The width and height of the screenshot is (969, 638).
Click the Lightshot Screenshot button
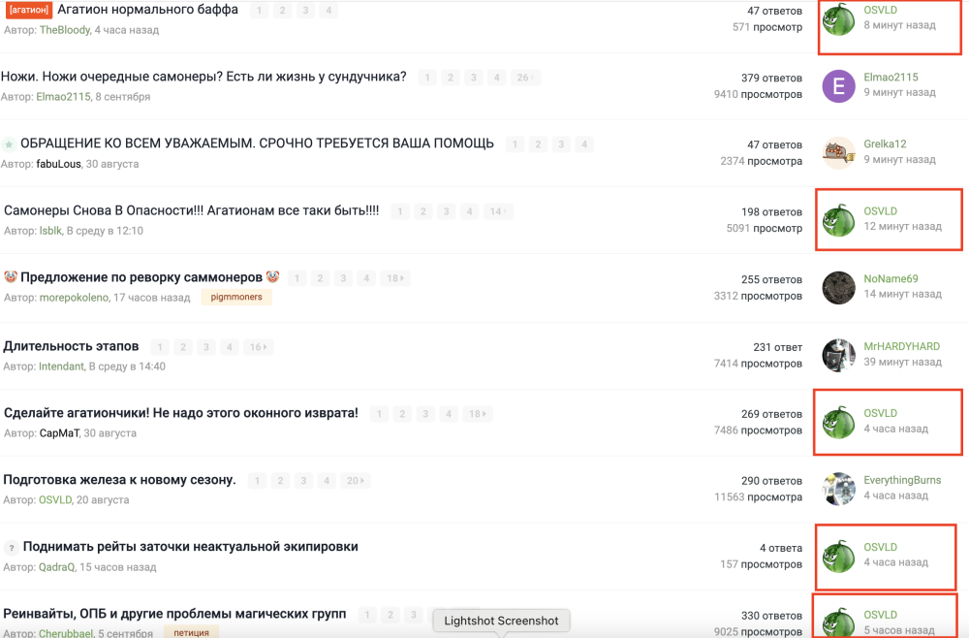pos(500,620)
